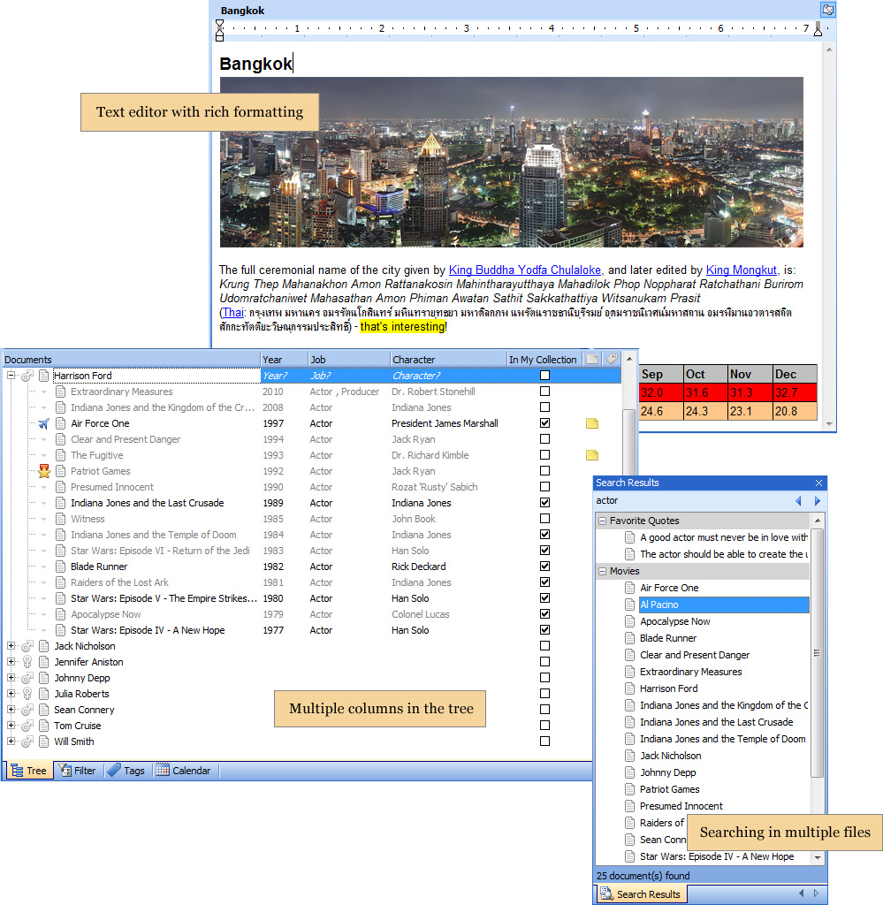Switch to the Calendar tab
This screenshot has width=883, height=905.
click(x=184, y=771)
